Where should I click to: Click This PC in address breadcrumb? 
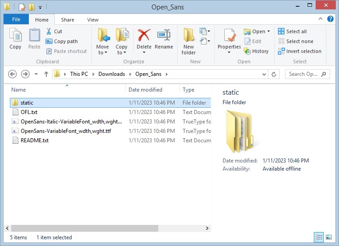79,74
